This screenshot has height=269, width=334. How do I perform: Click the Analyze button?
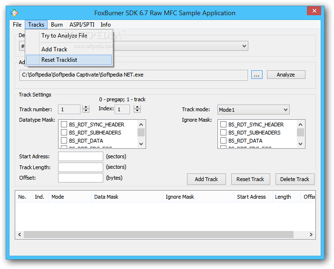click(286, 75)
